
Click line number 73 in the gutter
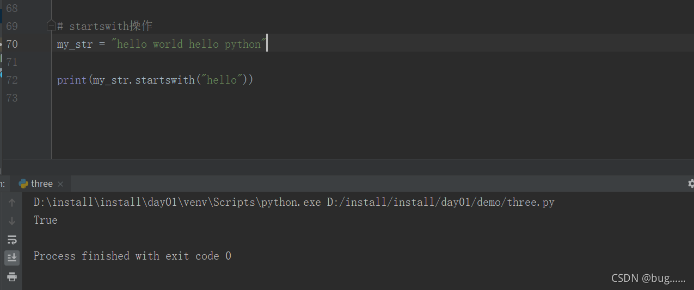[12, 98]
